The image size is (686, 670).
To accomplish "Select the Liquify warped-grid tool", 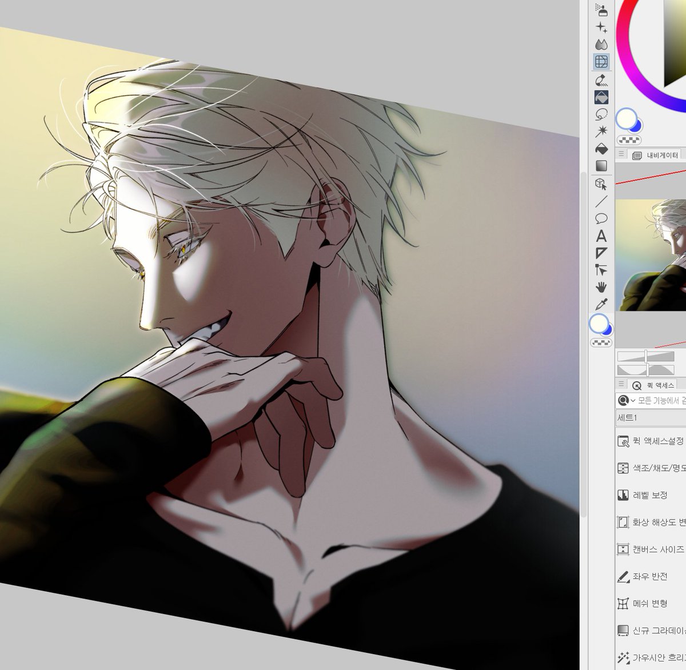I will click(x=601, y=61).
